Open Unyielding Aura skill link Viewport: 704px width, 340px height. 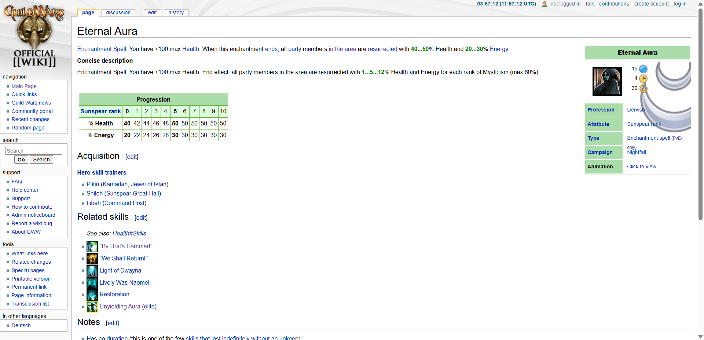coord(120,306)
